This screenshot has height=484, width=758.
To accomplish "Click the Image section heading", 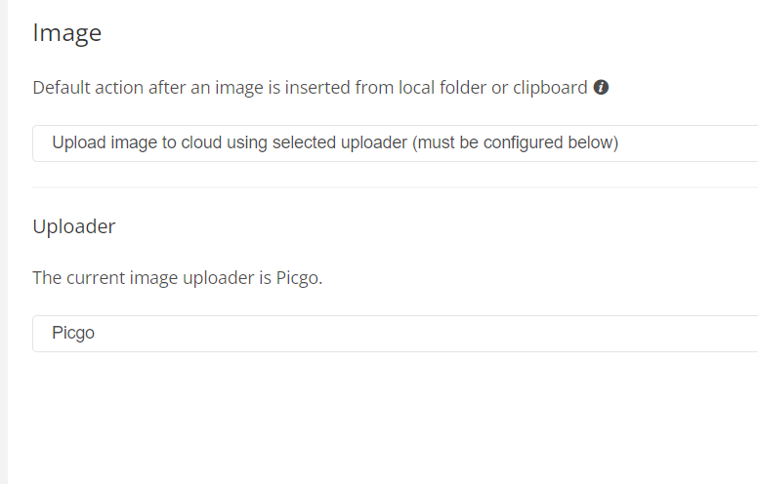I will 67,33.
